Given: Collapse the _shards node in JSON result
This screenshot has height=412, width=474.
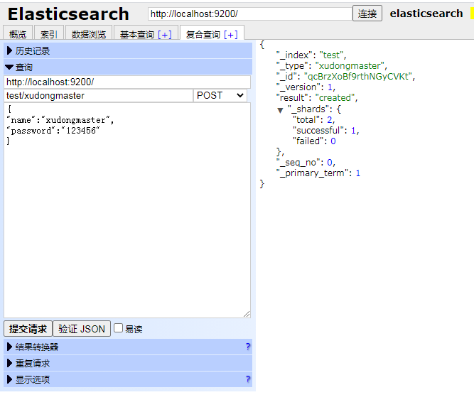Looking at the screenshot, I should tap(280, 110).
